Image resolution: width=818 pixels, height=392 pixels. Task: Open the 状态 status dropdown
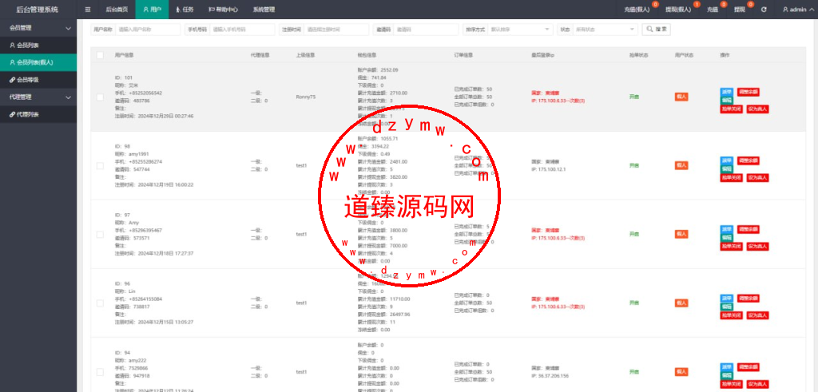(606, 30)
